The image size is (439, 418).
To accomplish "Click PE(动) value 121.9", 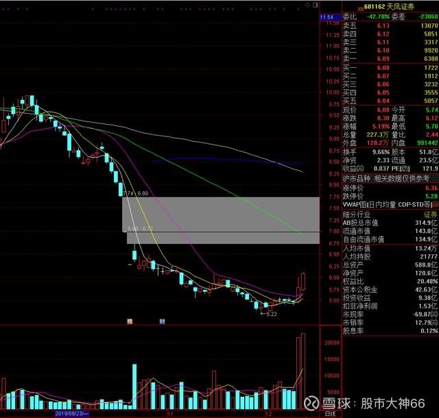I will (430, 169).
